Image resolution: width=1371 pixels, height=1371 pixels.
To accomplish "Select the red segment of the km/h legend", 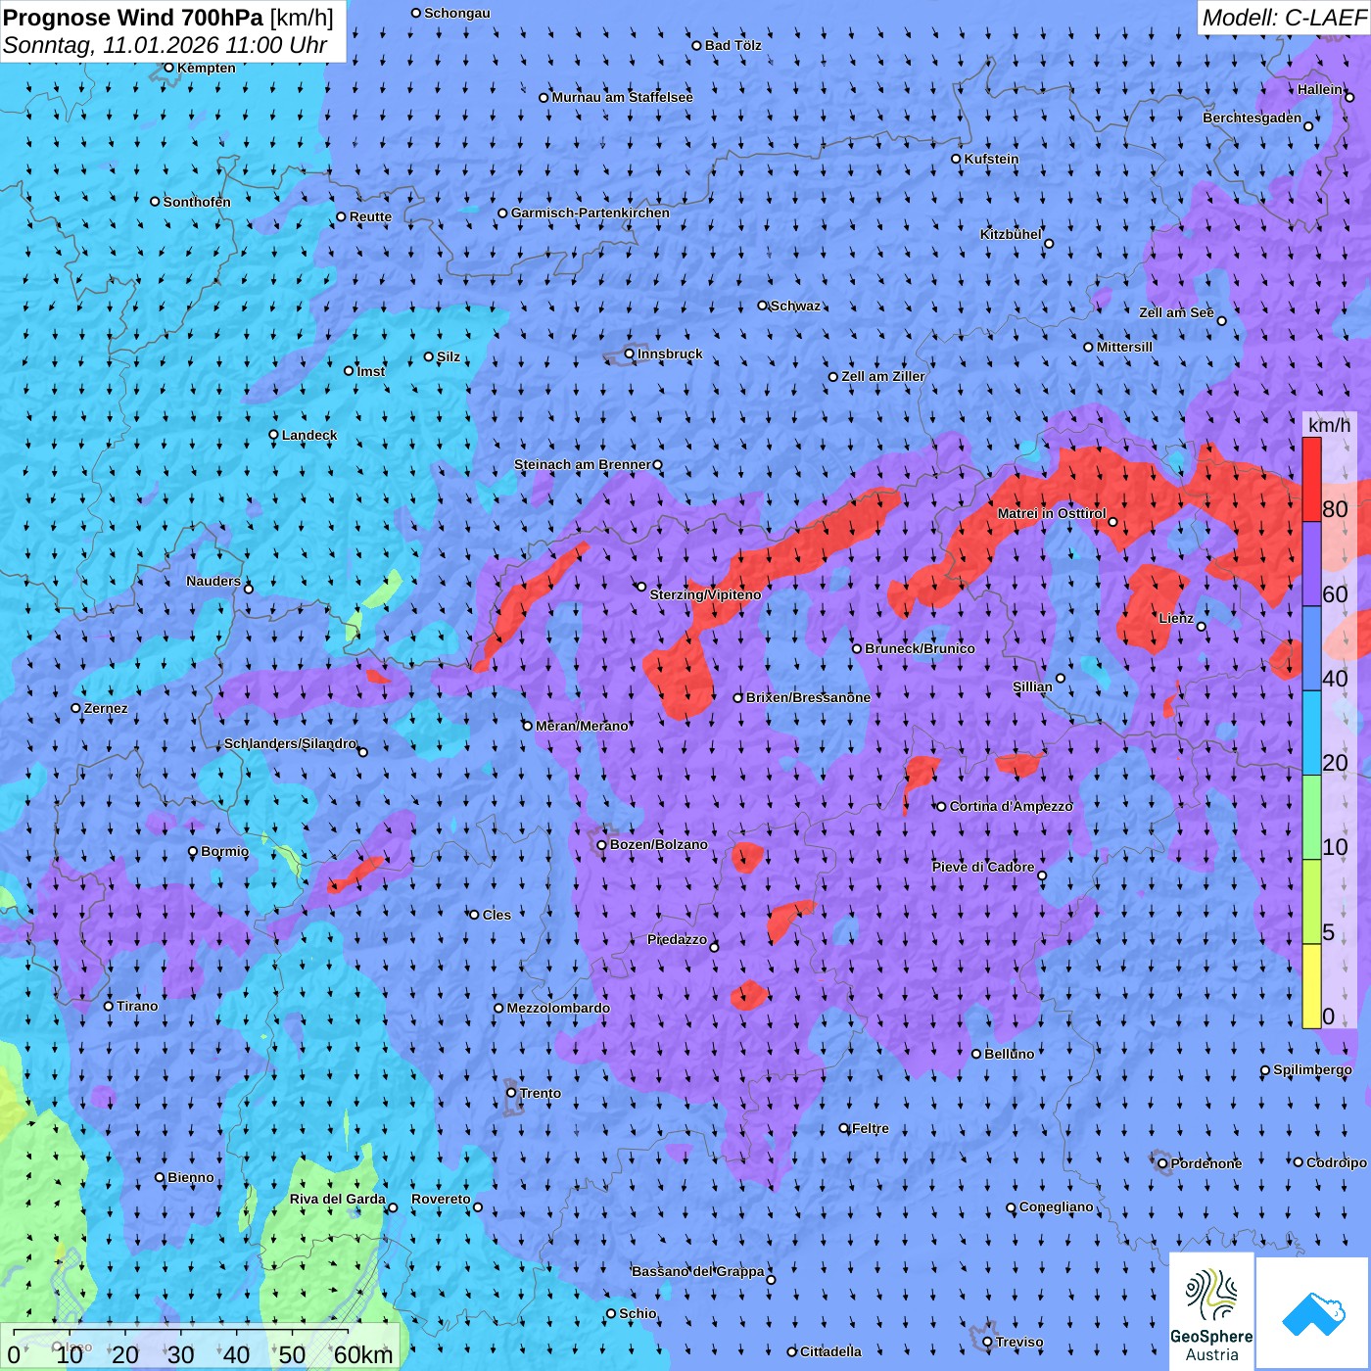I will coord(1311,479).
